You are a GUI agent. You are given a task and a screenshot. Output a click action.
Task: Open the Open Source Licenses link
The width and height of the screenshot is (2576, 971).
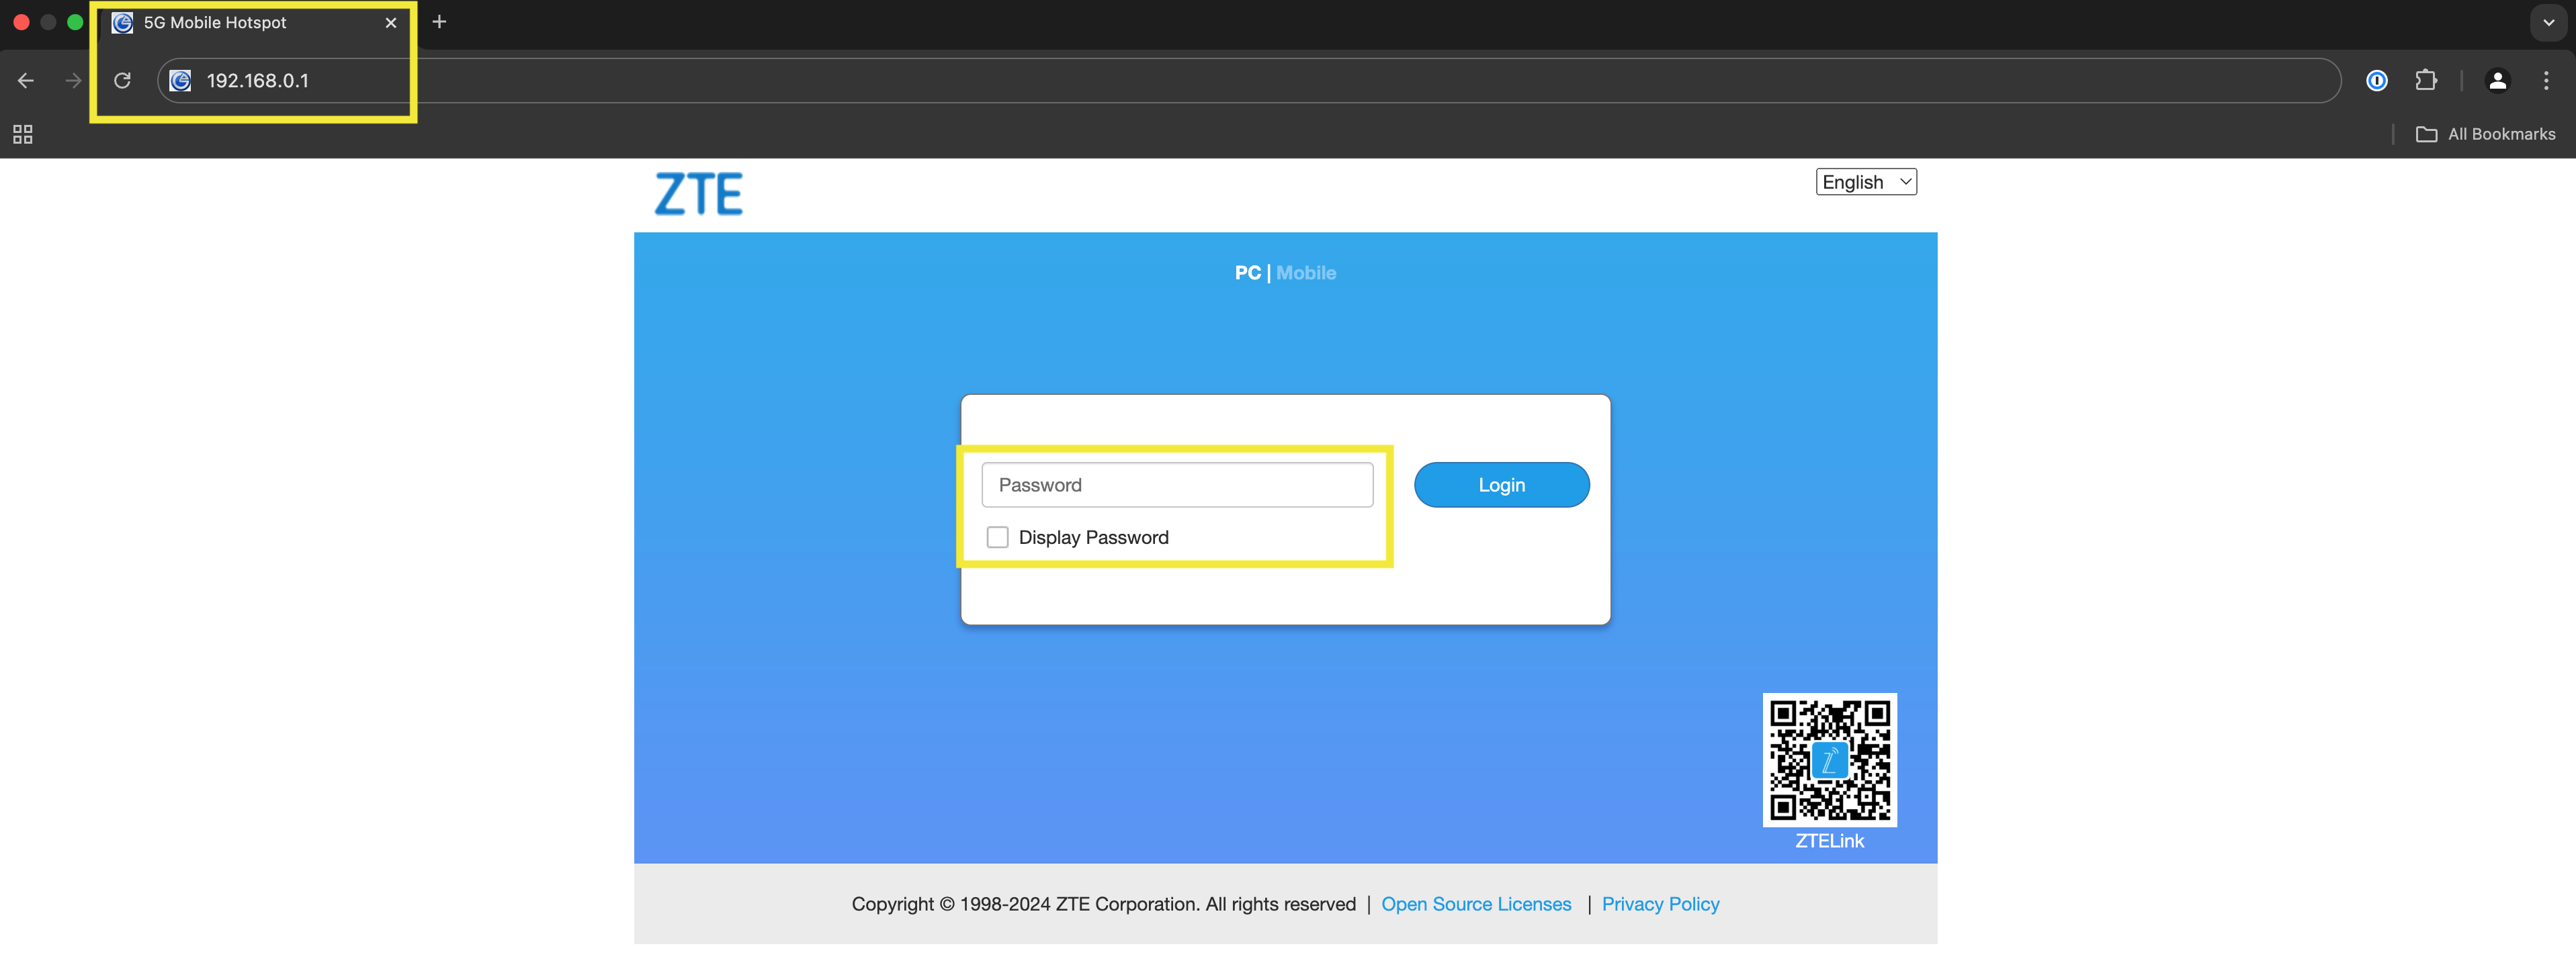pyautogui.click(x=1476, y=903)
